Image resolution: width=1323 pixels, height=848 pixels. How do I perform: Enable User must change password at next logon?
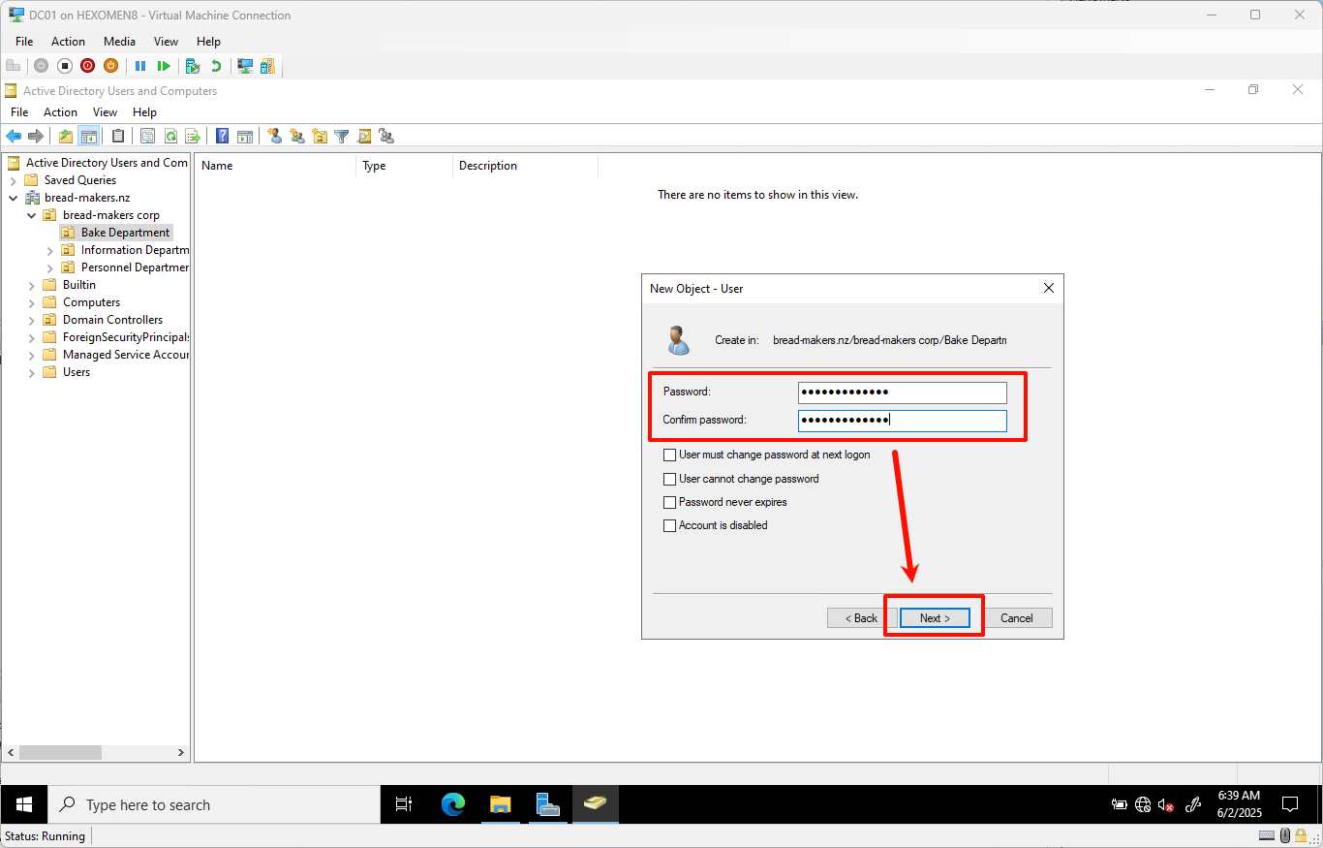tap(669, 455)
